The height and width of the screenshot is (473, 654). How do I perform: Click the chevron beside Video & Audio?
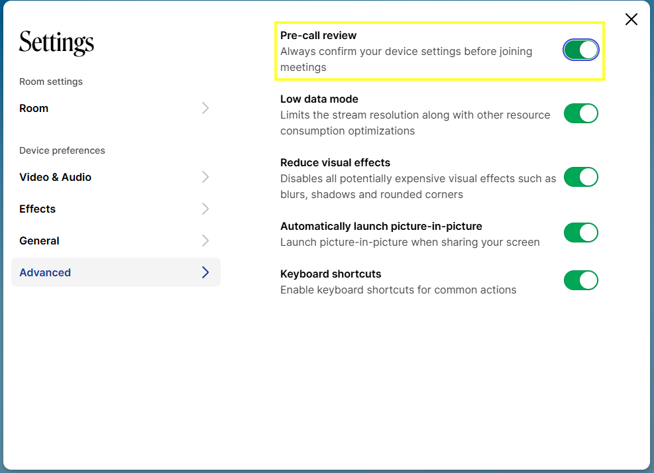[x=205, y=177]
